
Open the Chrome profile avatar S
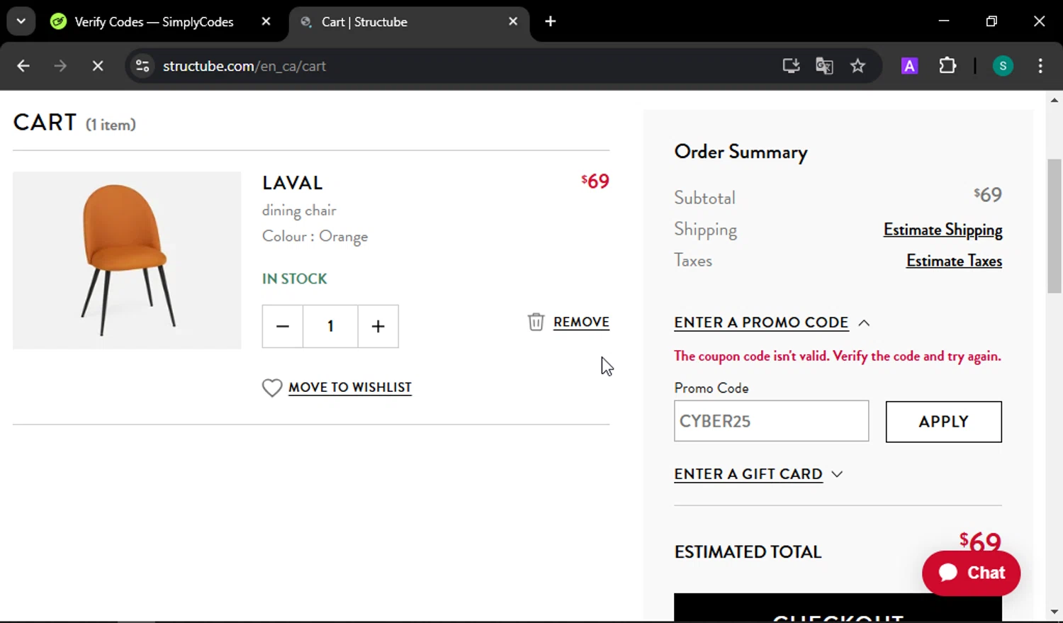pos(1002,66)
